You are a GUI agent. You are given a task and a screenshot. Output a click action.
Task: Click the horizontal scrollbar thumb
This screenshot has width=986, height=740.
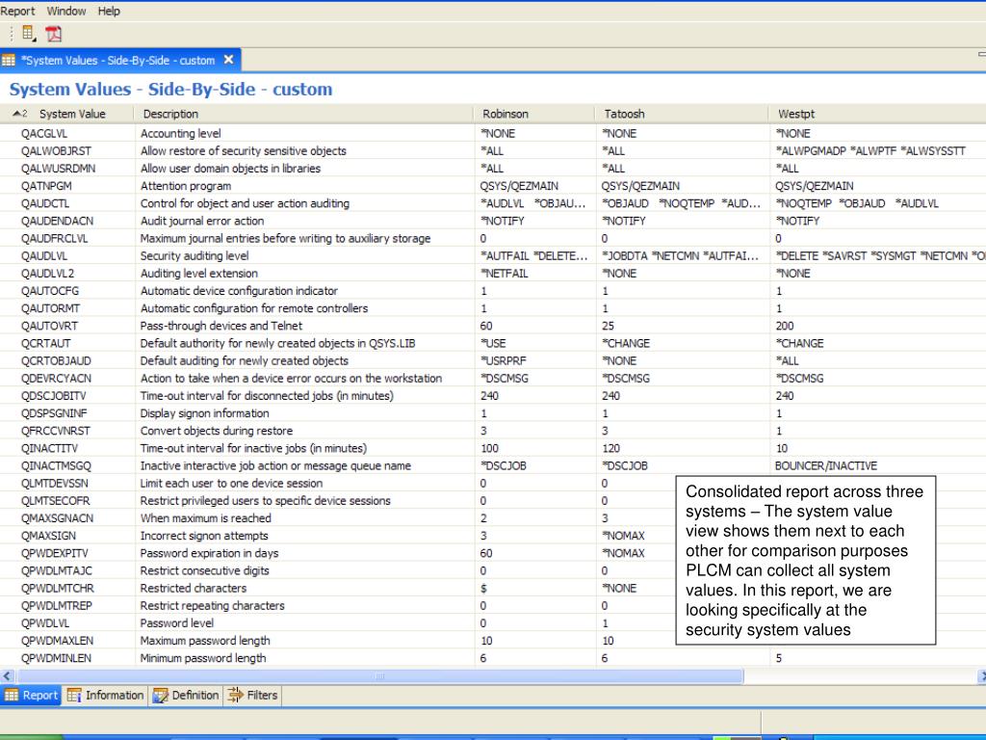379,676
